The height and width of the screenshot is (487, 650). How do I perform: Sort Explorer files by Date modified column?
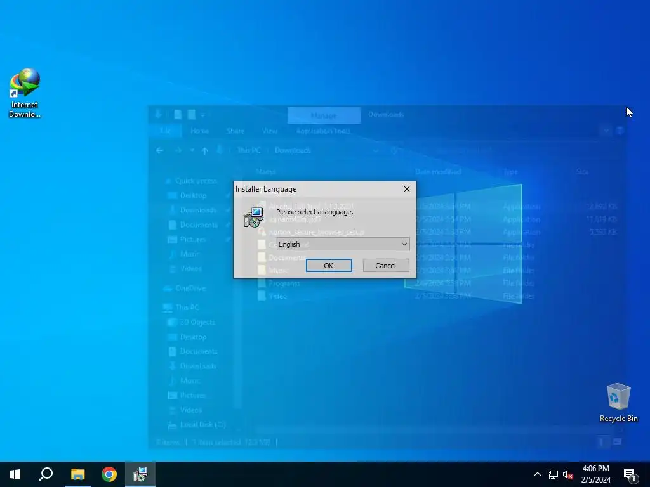[x=438, y=171]
